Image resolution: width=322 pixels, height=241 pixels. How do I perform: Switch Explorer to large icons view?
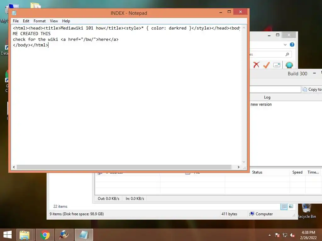[x=291, y=206]
